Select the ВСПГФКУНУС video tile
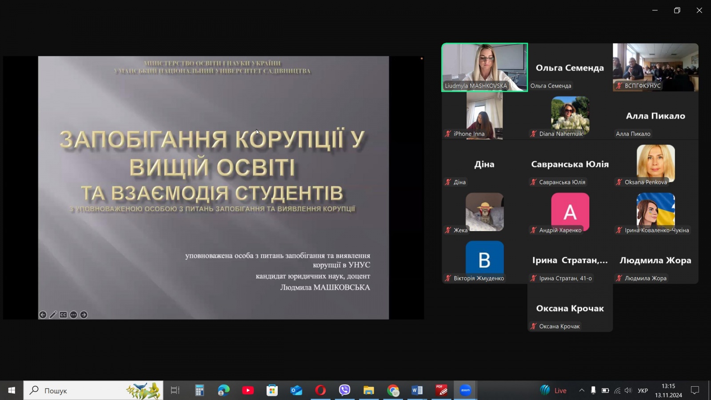 pos(655,68)
